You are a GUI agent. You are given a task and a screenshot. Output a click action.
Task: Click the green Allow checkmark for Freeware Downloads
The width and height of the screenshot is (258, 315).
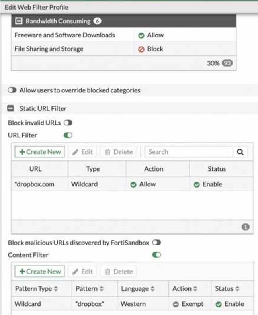141,35
